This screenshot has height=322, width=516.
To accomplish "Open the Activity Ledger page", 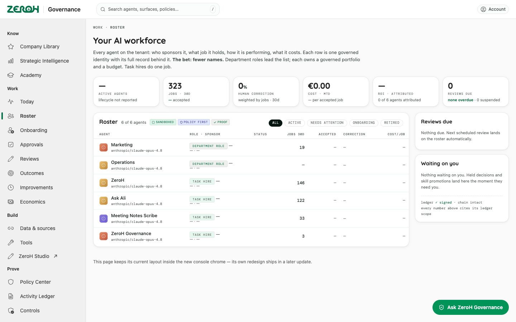I will pos(43,296).
